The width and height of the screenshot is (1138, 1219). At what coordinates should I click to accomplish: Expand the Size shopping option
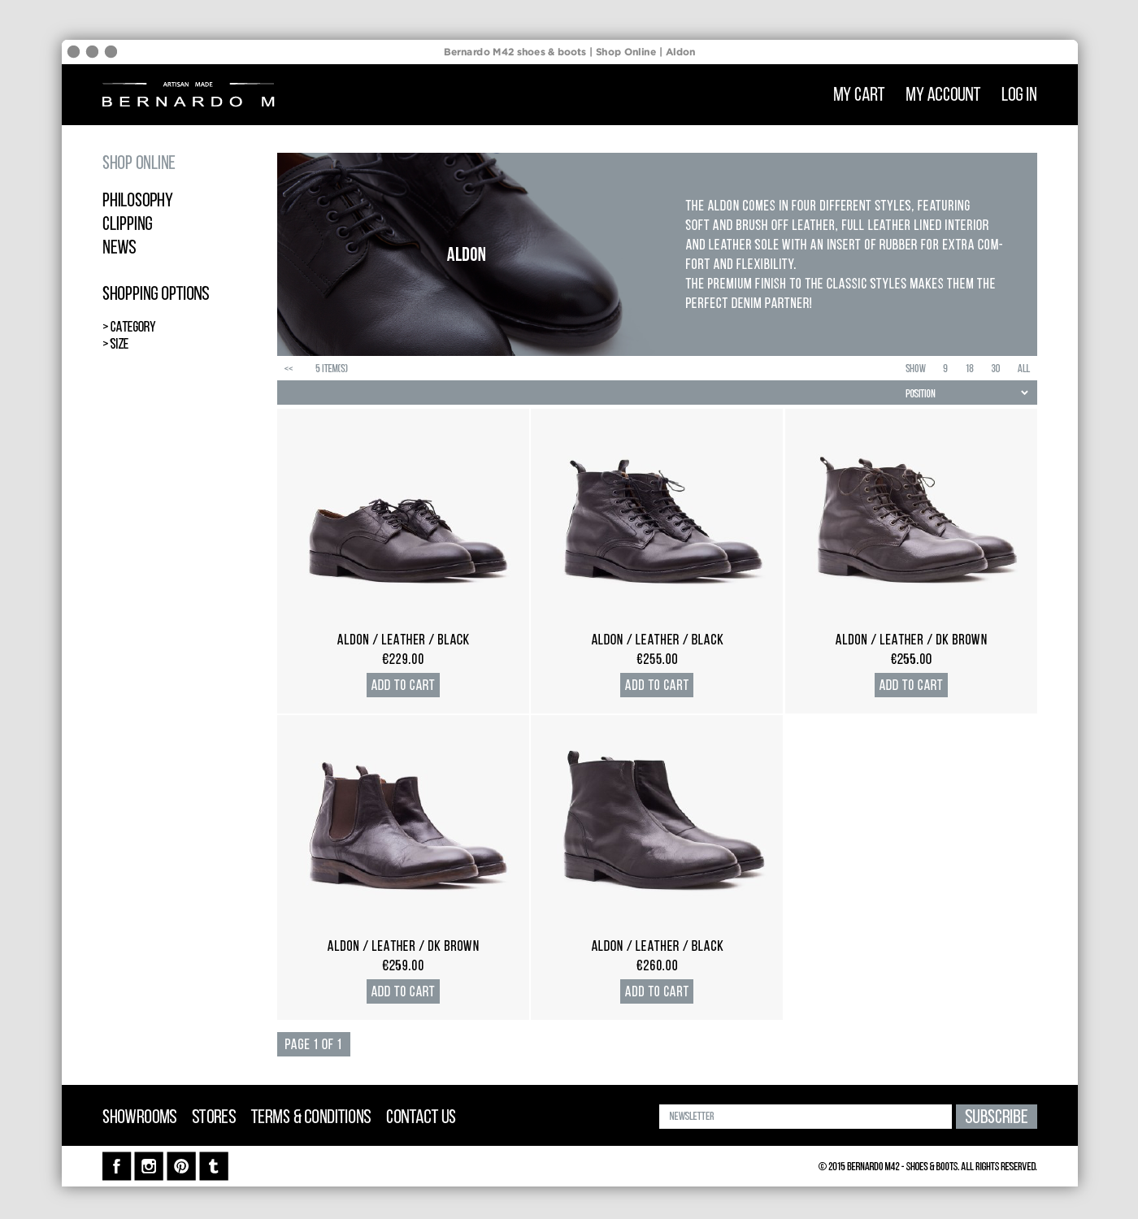coord(115,344)
